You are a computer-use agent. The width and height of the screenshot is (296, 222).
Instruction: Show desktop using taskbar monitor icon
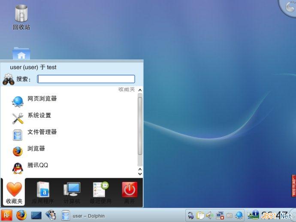coord(36,215)
